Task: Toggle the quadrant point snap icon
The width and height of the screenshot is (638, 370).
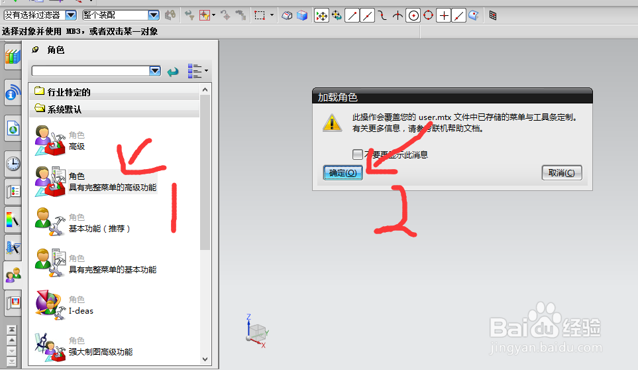Action: click(x=428, y=16)
